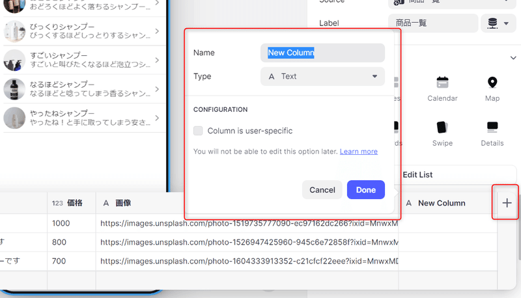Open the びっくりシャンプー list item

[84, 31]
